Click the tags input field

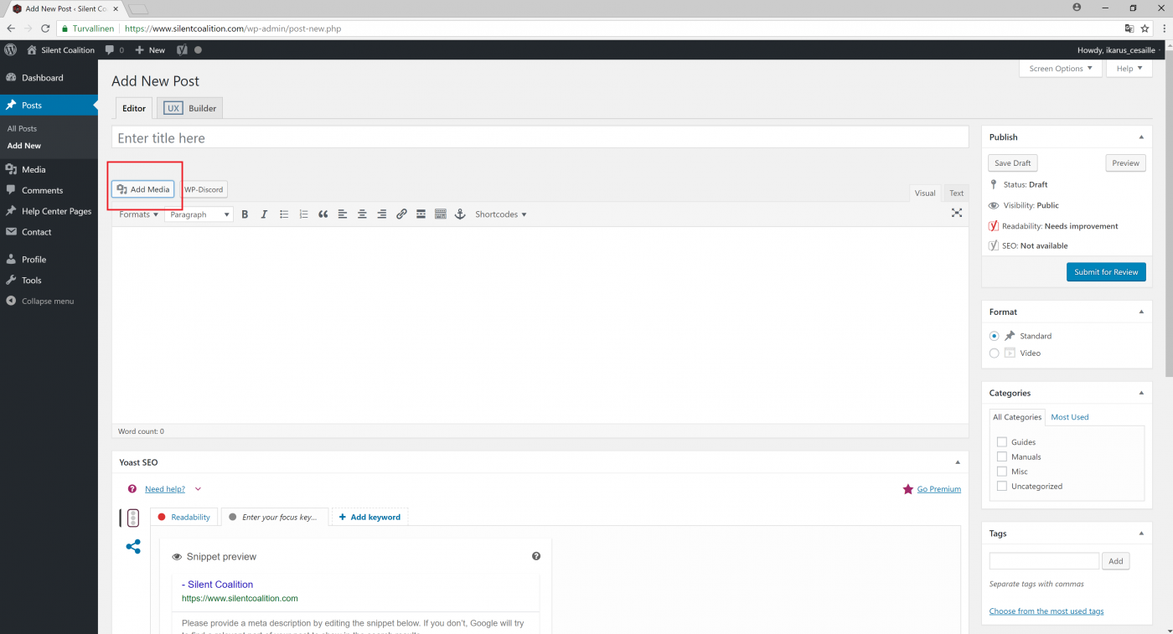tap(1044, 561)
